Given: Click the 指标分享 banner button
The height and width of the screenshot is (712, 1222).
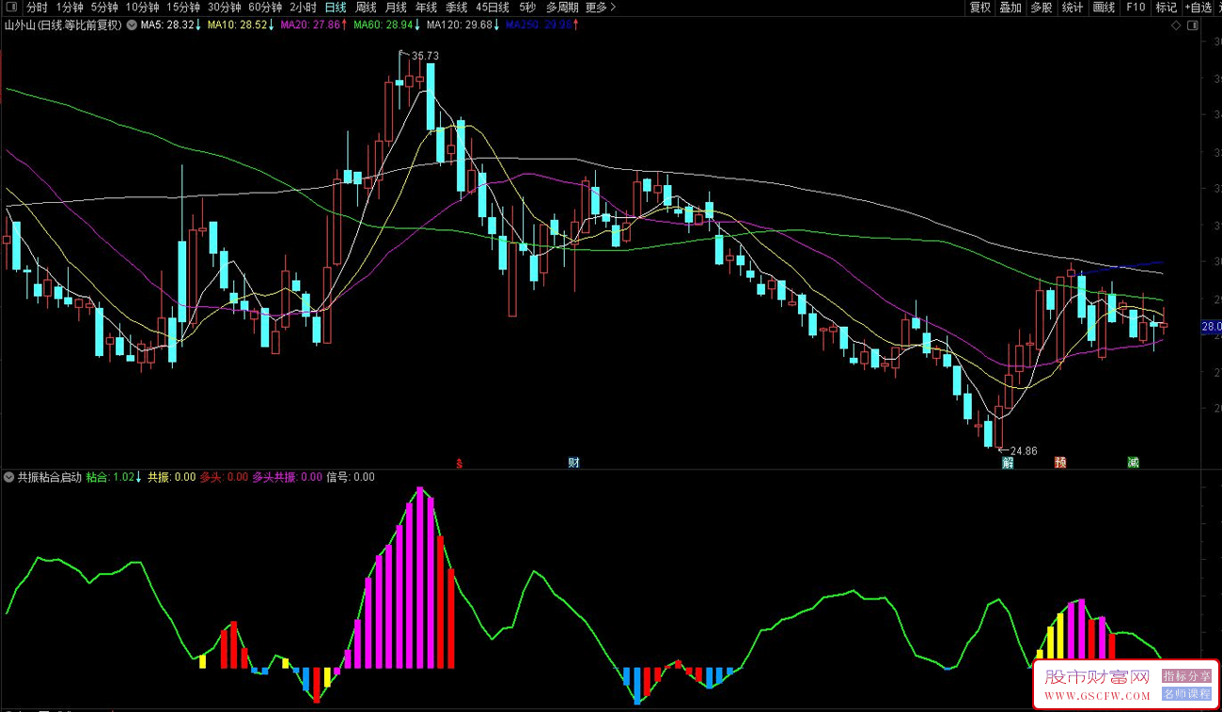Looking at the screenshot, I should (1187, 676).
